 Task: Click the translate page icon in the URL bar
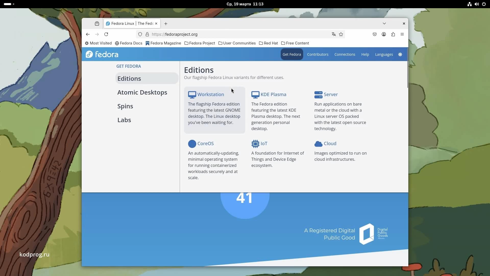tap(334, 34)
